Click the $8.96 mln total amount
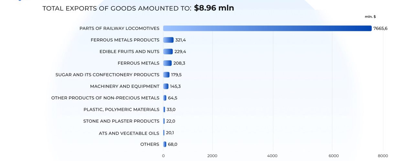Image resolution: width=414 pixels, height=161 pixels. click(x=214, y=8)
